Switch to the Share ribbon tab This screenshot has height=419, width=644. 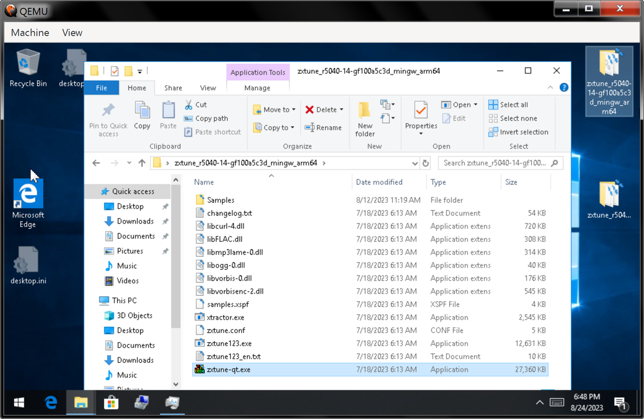click(173, 88)
